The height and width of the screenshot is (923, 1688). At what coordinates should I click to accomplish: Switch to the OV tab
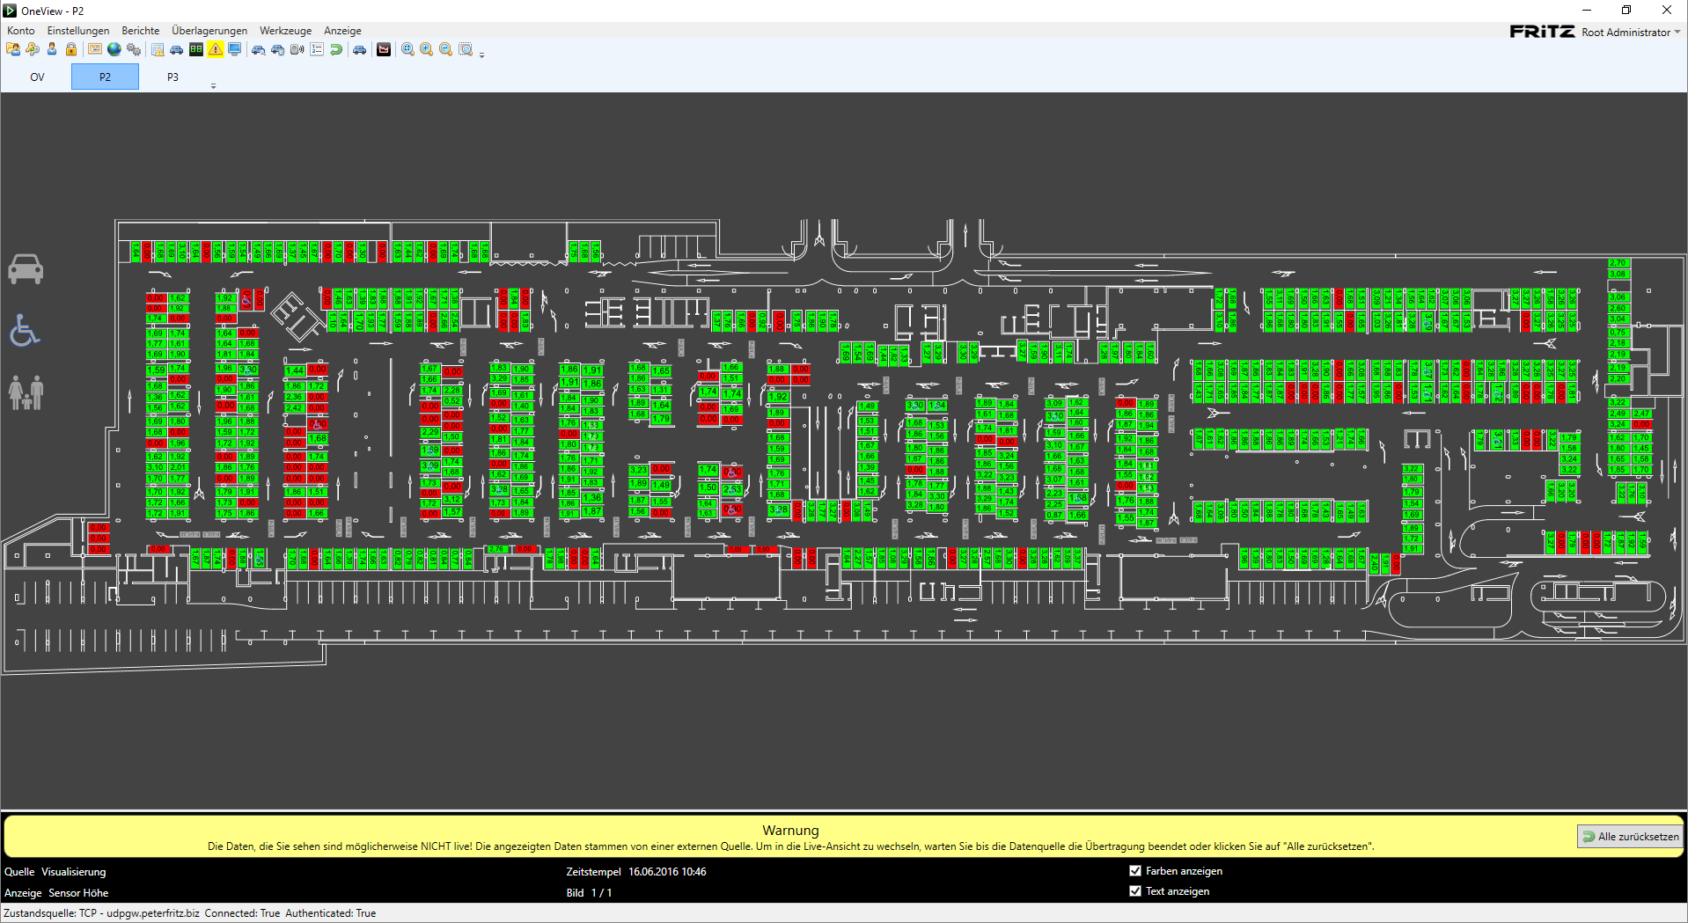pyautogui.click(x=37, y=77)
